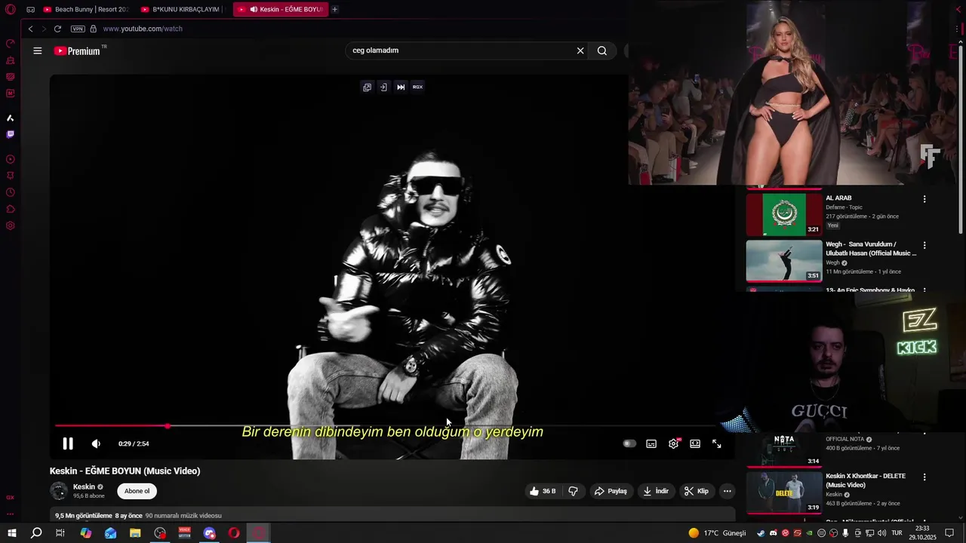Open the system volume tray icon
This screenshot has height=543, width=966.
(881, 533)
